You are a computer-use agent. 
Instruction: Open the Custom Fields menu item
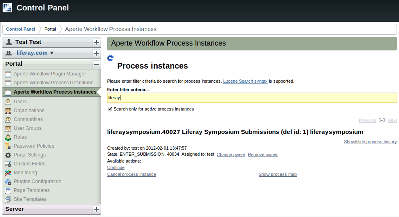(x=30, y=164)
